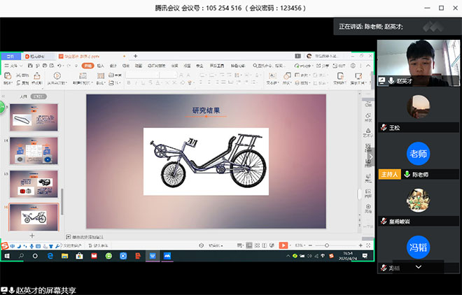Switch to the orange Home ribbon tab
462x295 pixels.
(87, 65)
